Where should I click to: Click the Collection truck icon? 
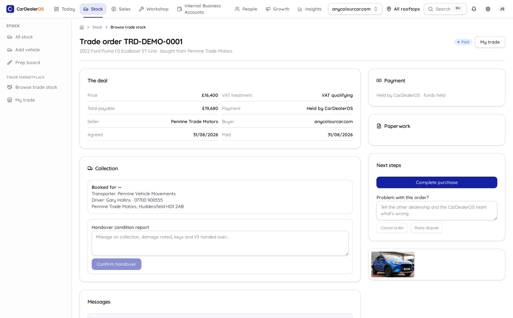(x=90, y=169)
